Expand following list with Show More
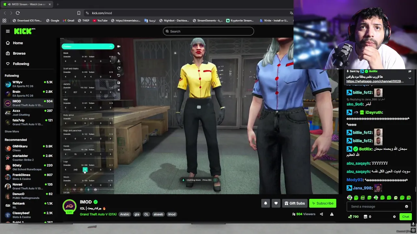The width and height of the screenshot is (417, 234). 12,132
